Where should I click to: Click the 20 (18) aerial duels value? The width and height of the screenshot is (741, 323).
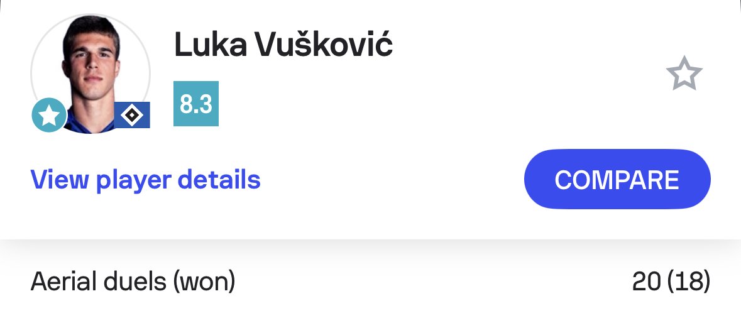671,282
